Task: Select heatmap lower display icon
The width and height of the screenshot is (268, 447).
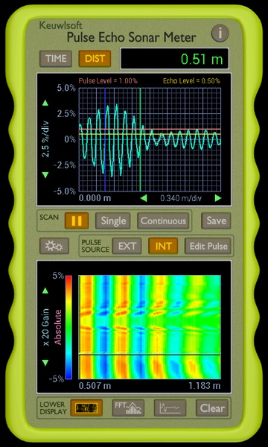Action: click(86, 408)
